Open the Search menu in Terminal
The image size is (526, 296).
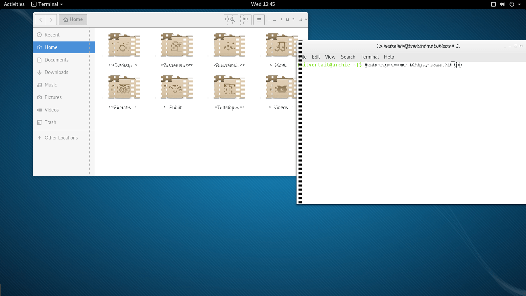(x=348, y=57)
